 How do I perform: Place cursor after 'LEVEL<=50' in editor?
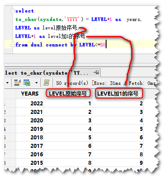point(106,45)
